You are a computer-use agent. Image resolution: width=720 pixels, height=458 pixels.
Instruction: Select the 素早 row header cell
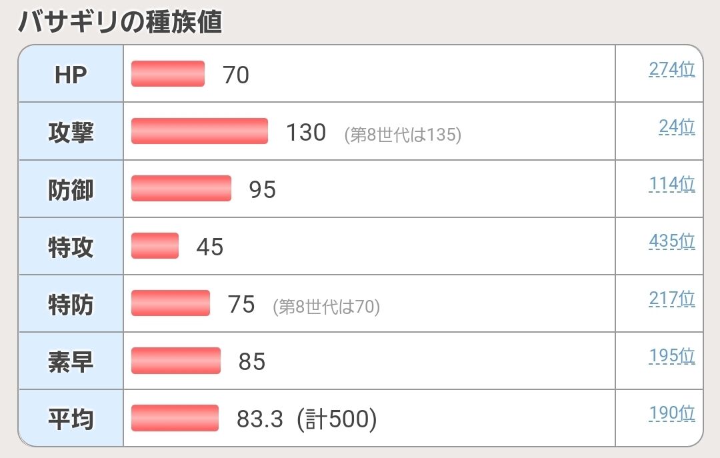coord(71,361)
